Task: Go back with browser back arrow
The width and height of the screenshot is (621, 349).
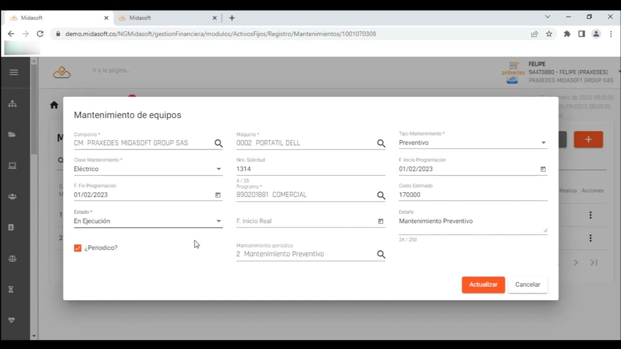Action: (11, 34)
